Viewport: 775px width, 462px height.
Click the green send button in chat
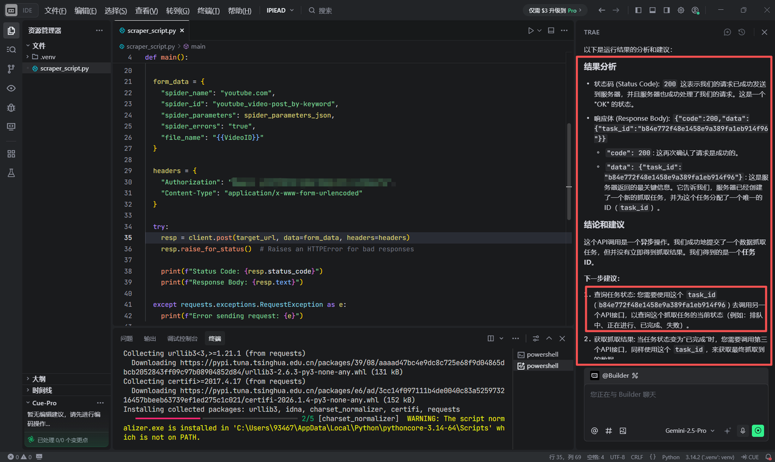(x=757, y=431)
